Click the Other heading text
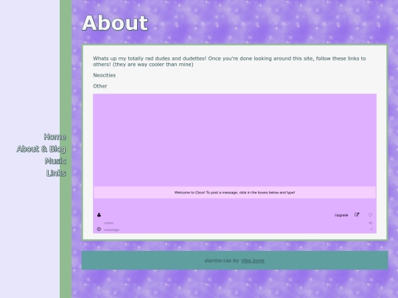This screenshot has width=398, height=298. (100, 86)
